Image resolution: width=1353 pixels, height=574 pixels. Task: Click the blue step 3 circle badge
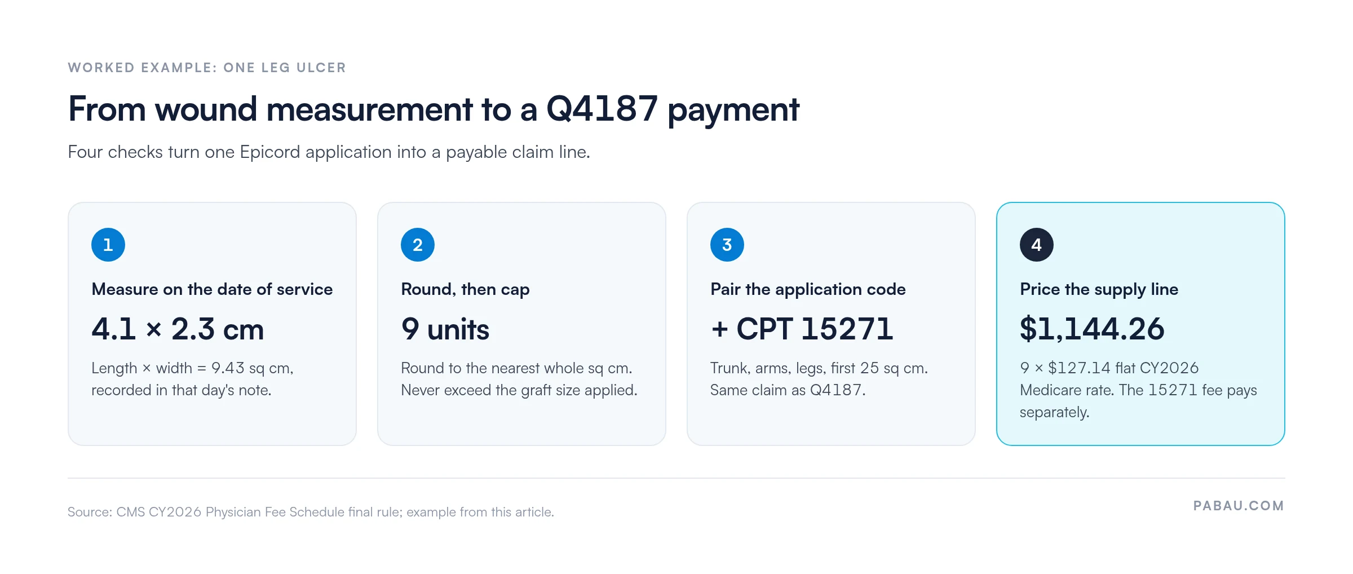[727, 245]
